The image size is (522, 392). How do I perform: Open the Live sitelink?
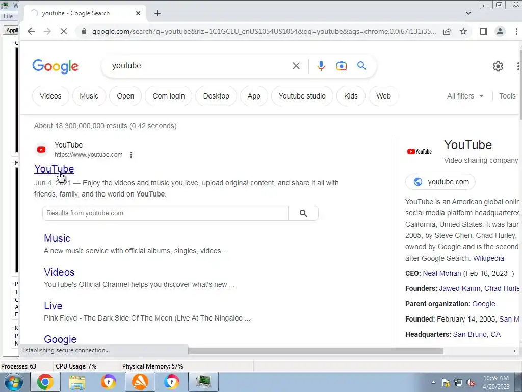tap(53, 306)
